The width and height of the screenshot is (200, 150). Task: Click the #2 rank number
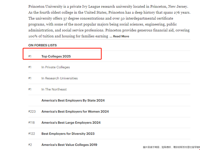click(x=30, y=145)
